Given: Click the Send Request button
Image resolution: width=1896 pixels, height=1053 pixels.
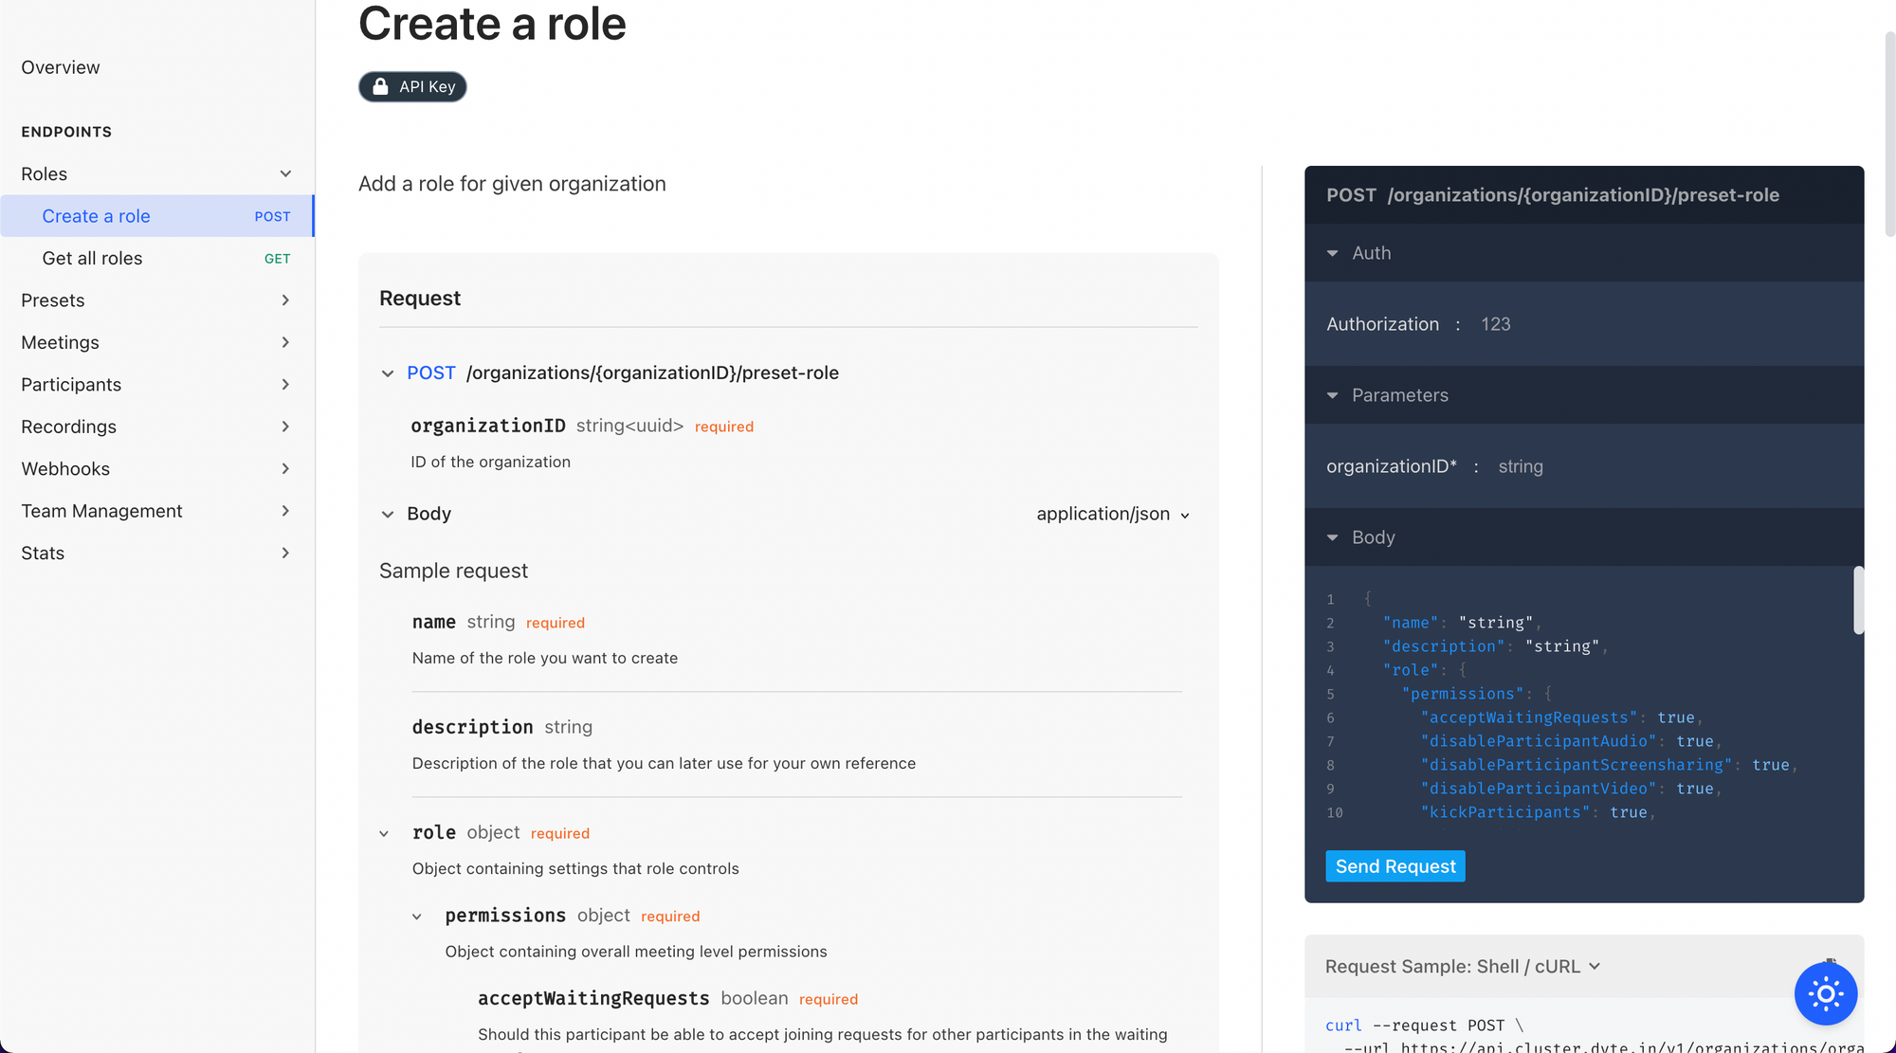Looking at the screenshot, I should 1395,865.
